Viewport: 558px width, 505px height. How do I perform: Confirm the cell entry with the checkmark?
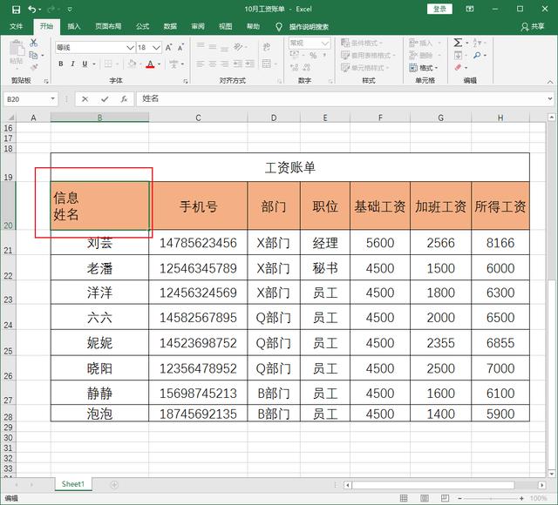pos(105,99)
